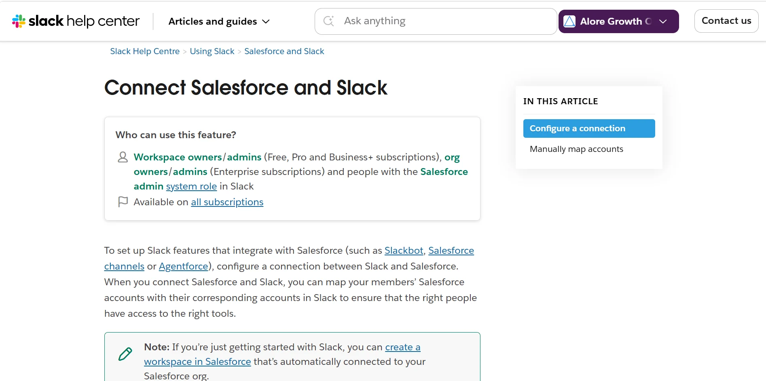Open the all subscriptions link
The width and height of the screenshot is (766, 381).
(x=227, y=202)
